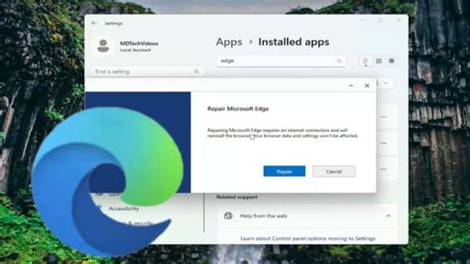The height and width of the screenshot is (264, 470).
Task: Open the more options menu of the third app row
Action: point(384,169)
